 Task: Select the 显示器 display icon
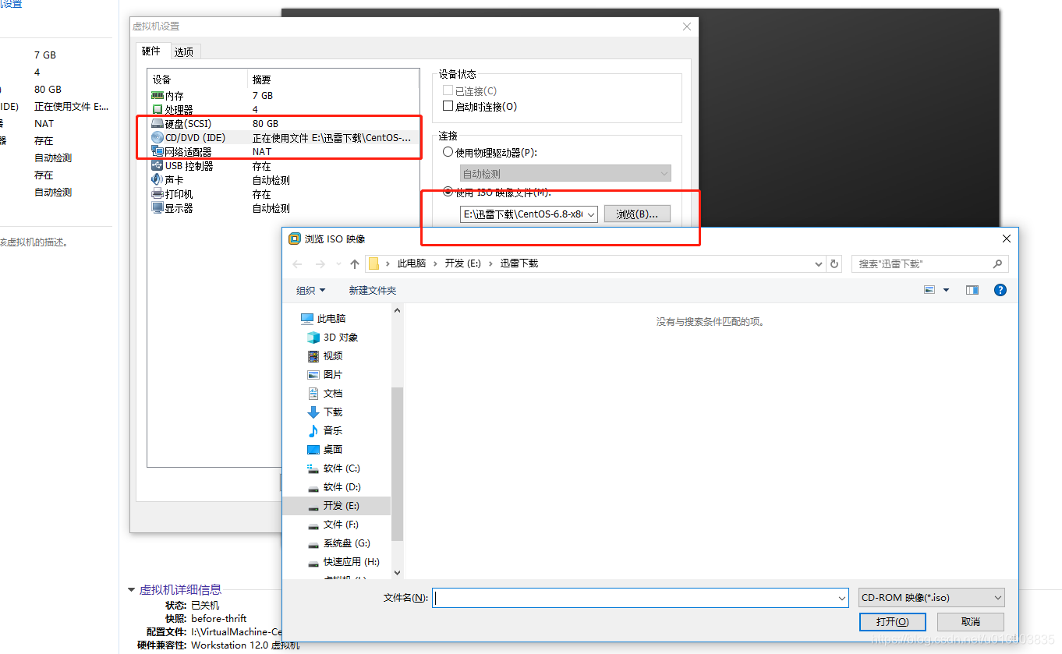(158, 208)
